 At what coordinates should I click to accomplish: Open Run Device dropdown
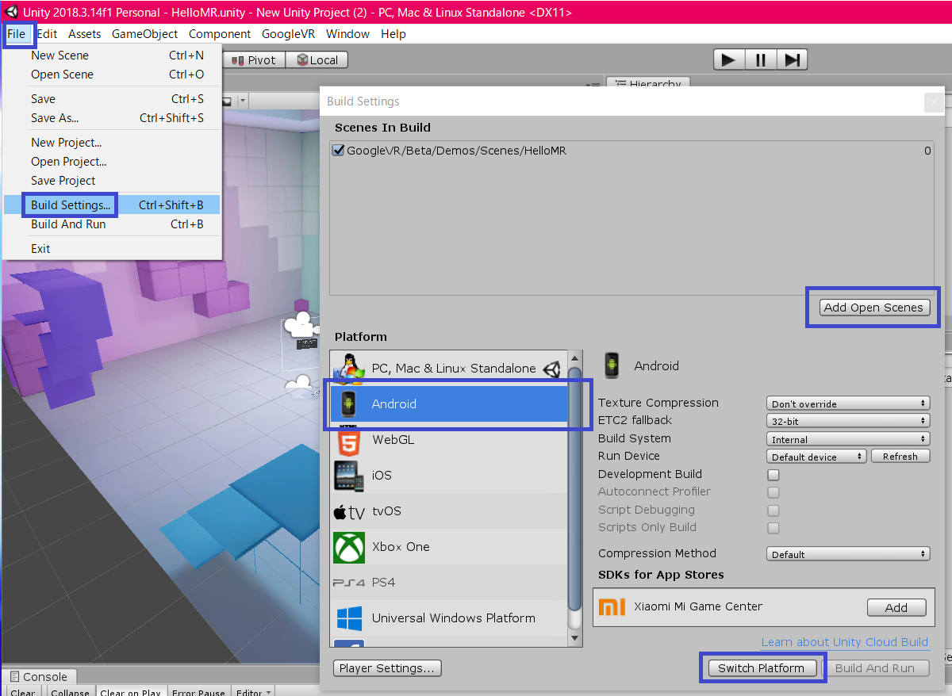816,457
